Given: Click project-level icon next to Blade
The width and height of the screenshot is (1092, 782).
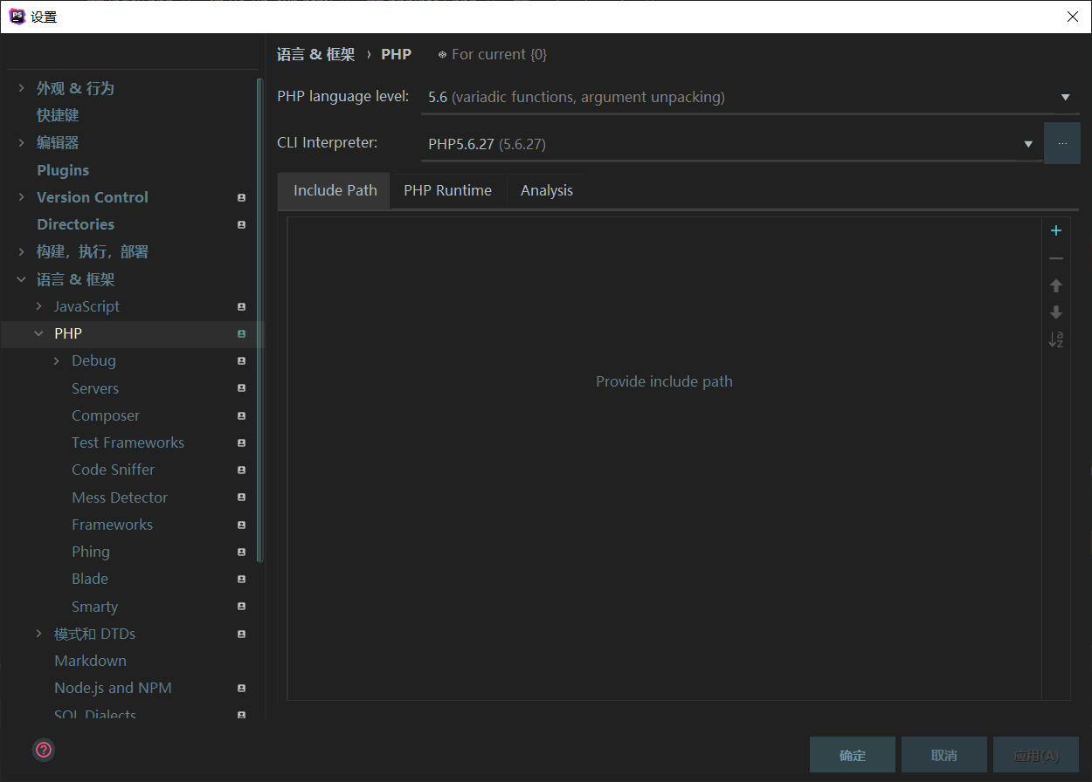Looking at the screenshot, I should pos(241,580).
